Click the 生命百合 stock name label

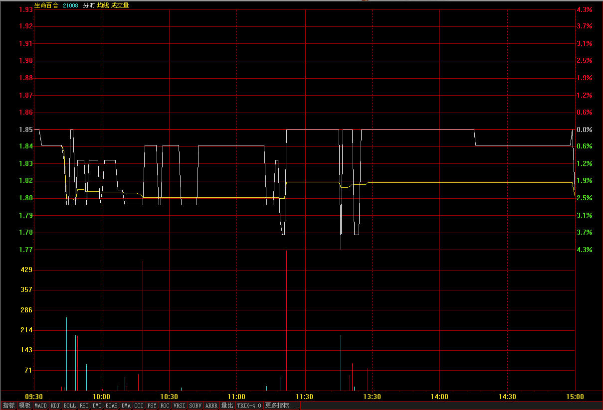[x=46, y=5]
